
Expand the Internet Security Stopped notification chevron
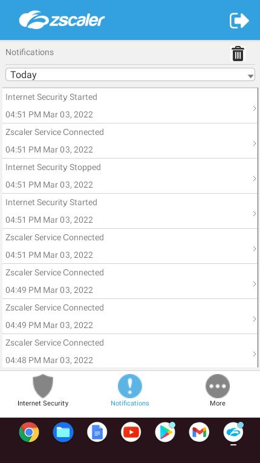pyautogui.click(x=255, y=179)
